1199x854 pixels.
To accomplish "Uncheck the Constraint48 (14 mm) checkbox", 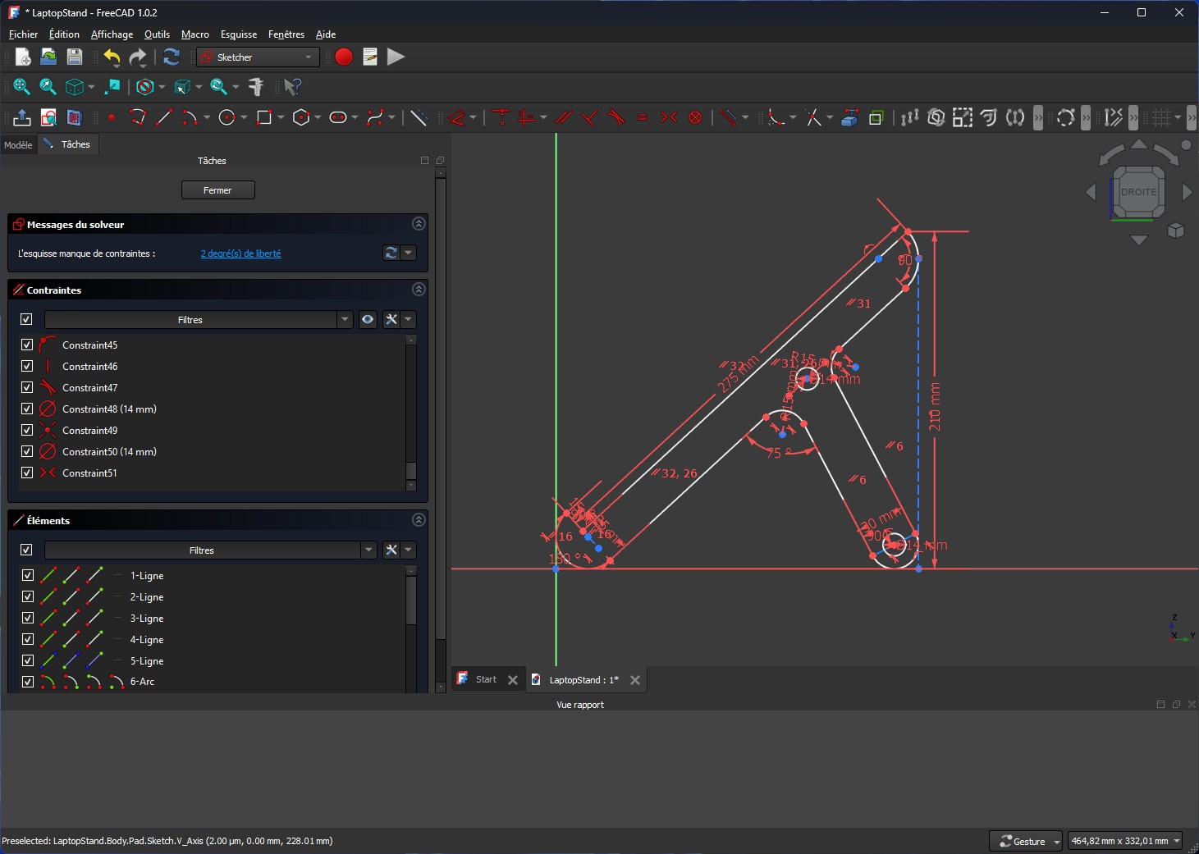I will [27, 409].
